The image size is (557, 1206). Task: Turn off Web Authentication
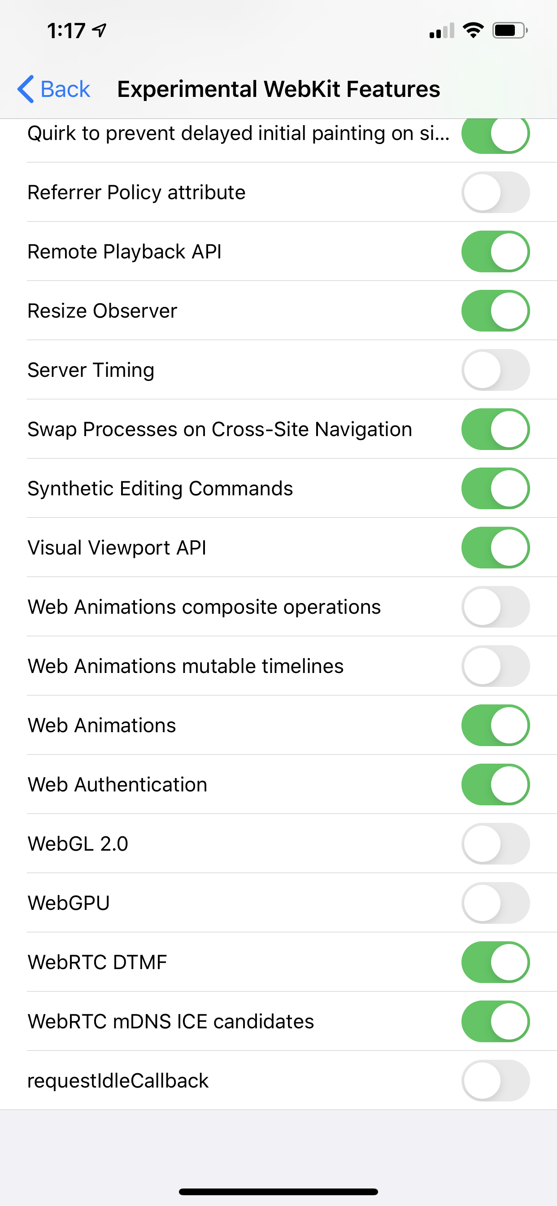point(495,785)
